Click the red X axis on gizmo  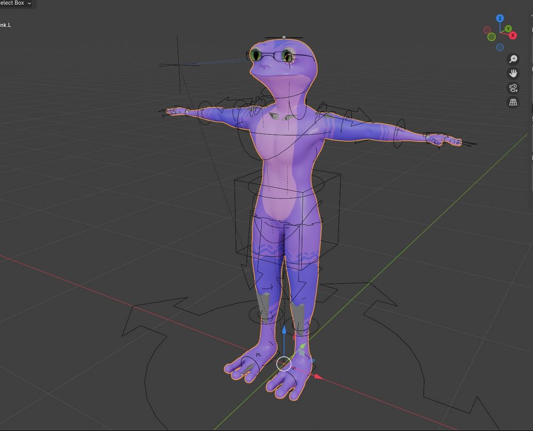click(x=513, y=35)
